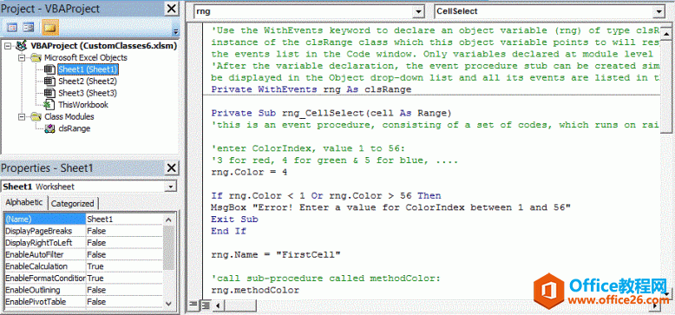
Task: Click Procedure View button in code window
Action: (x=193, y=305)
